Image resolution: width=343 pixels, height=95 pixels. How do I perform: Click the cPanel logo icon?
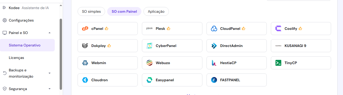[85, 29]
